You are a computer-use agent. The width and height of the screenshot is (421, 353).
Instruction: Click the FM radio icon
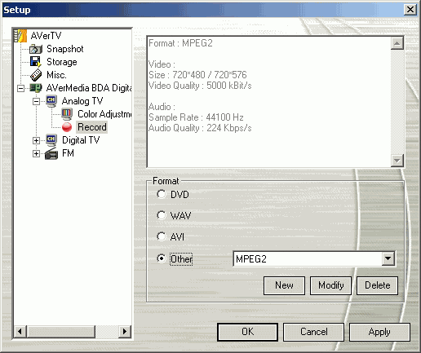pos(51,153)
